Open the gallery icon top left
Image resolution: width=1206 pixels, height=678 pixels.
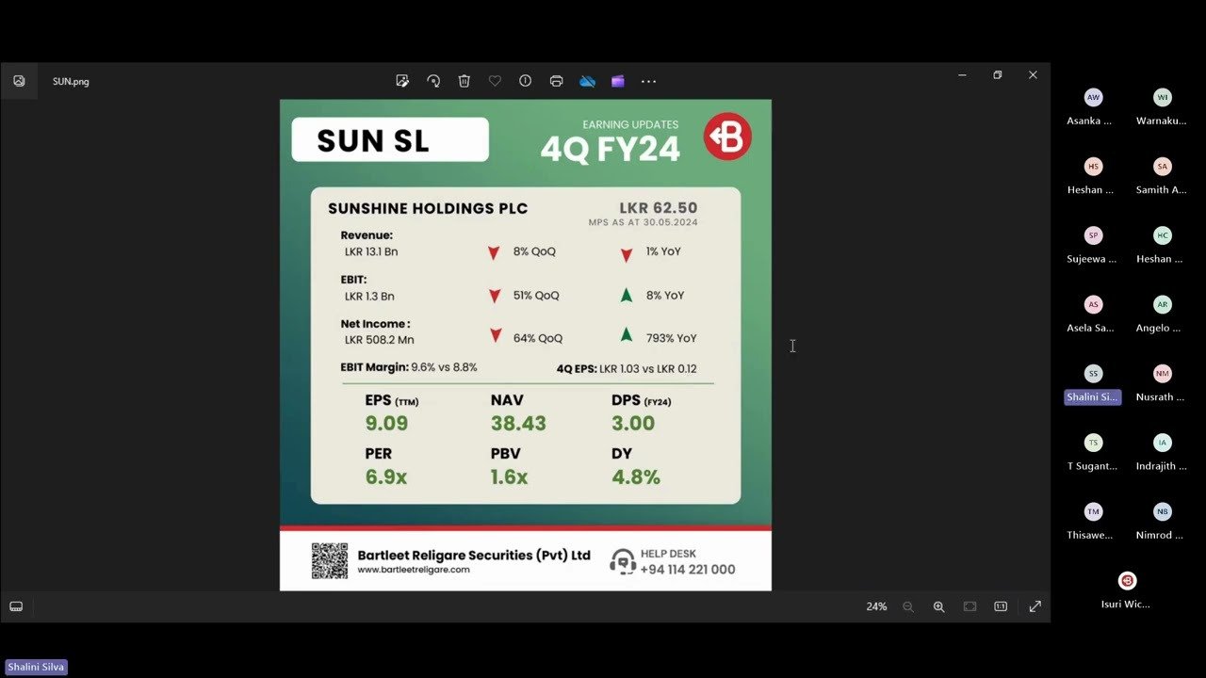pyautogui.click(x=19, y=81)
